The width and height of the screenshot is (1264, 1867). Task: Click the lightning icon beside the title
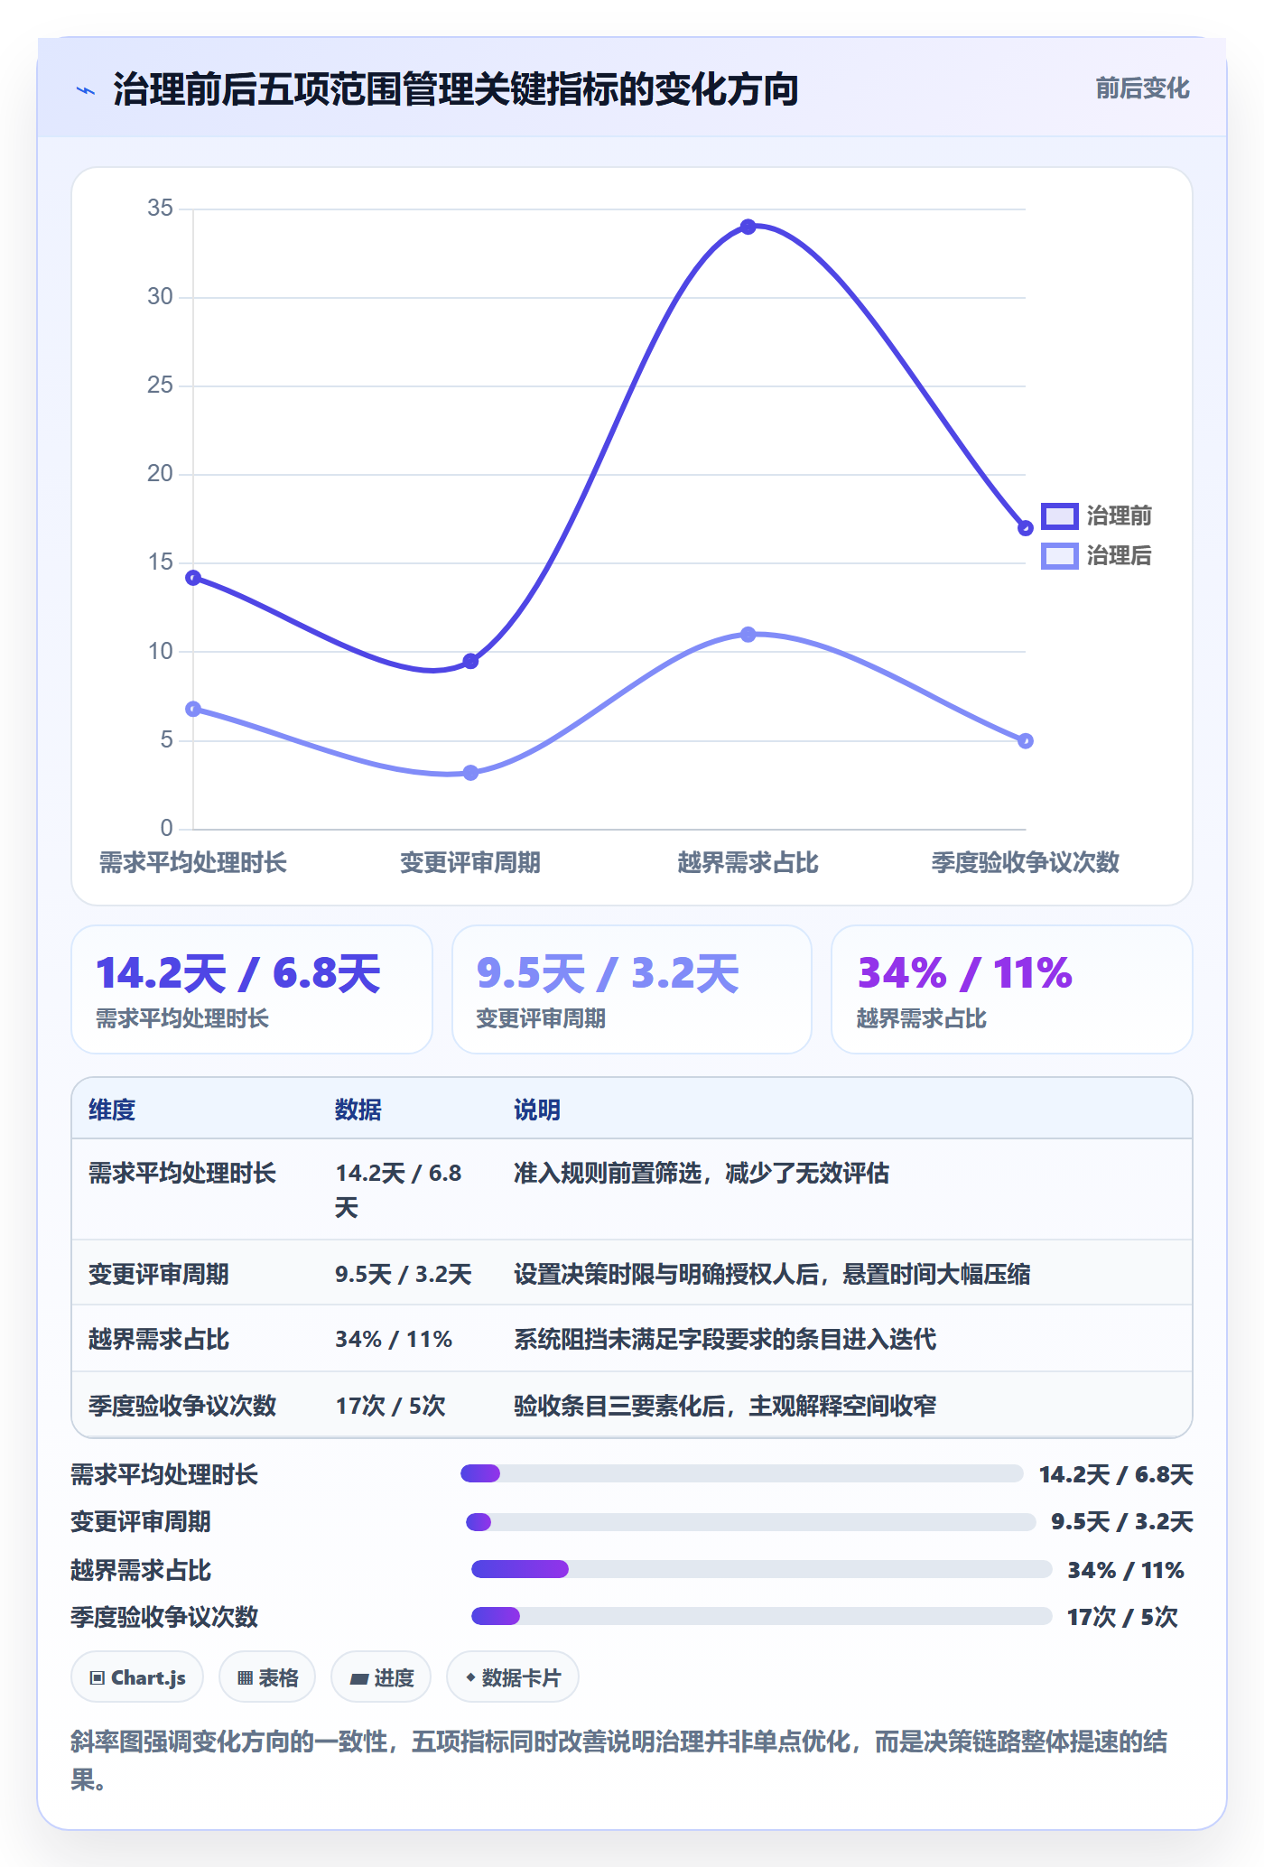[86, 90]
